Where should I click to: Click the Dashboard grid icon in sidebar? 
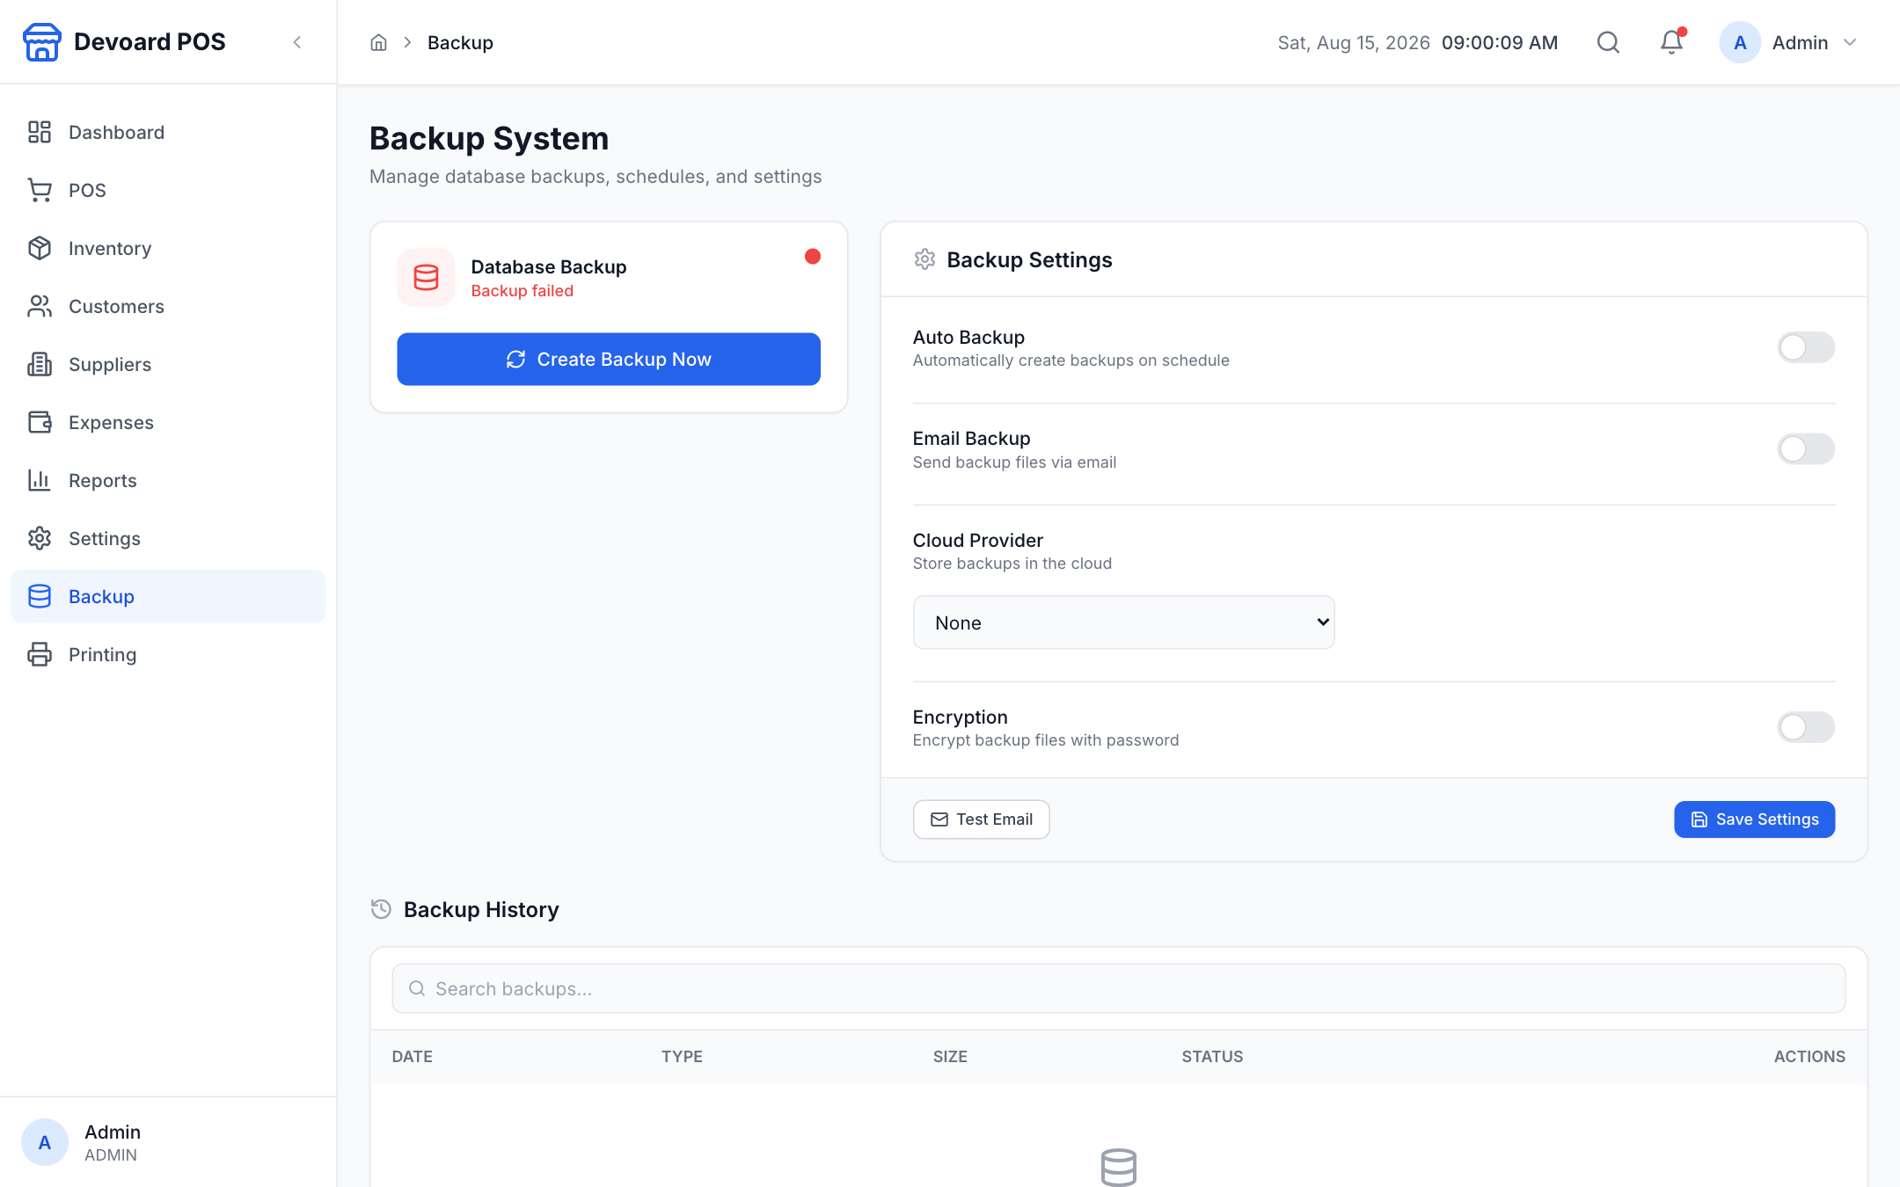click(40, 132)
